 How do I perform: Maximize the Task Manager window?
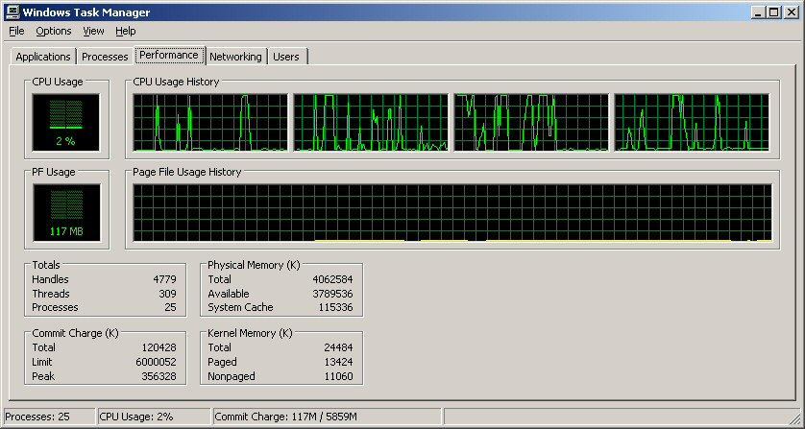click(773, 12)
